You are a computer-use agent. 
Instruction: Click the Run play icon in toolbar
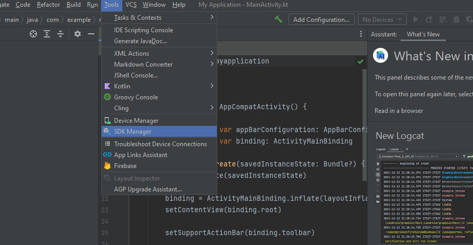[x=416, y=20]
